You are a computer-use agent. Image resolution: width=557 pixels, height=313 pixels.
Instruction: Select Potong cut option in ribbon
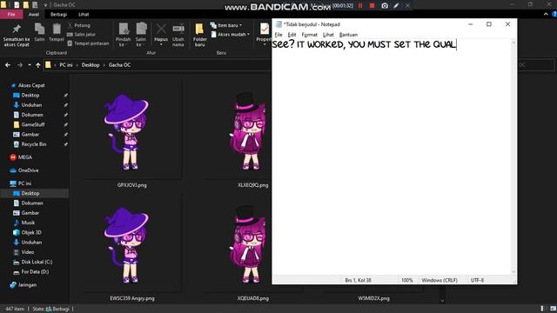point(78,25)
